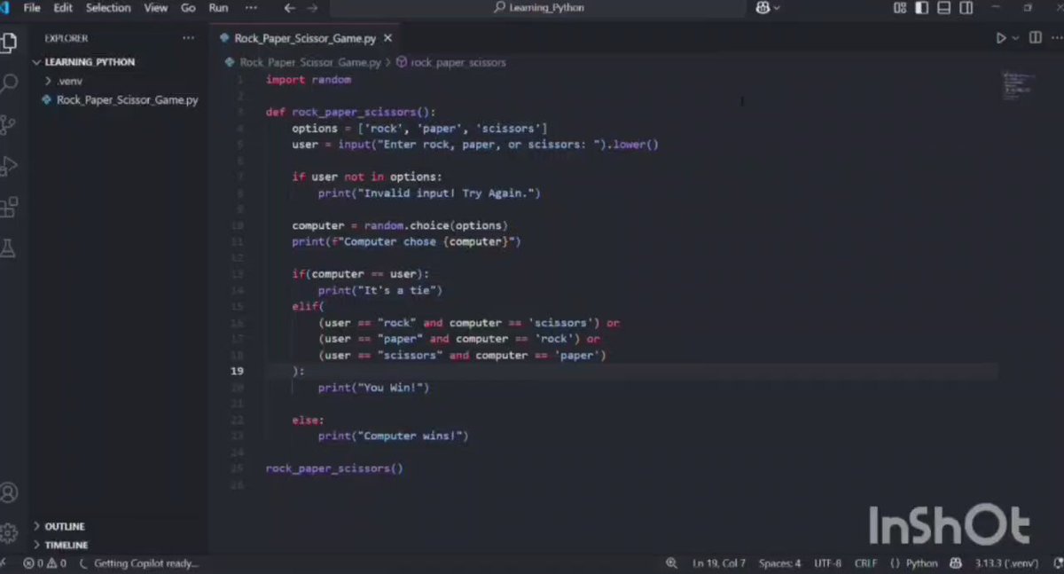Click the Copilot icon in title bar

[763, 8]
